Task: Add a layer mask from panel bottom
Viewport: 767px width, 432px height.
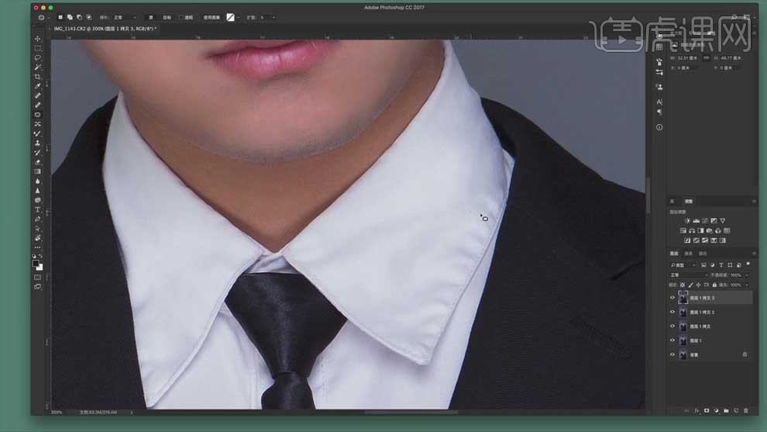Action: coord(707,411)
